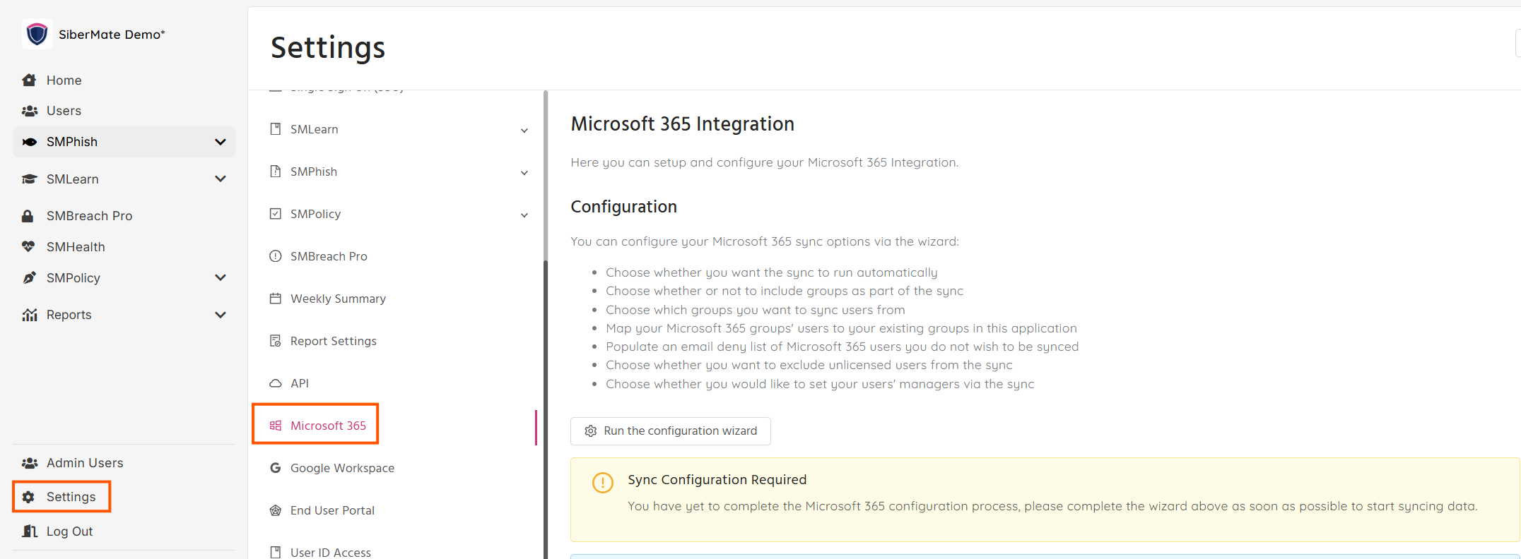Viewport: 1521px width, 559px height.
Task: Click the Google Workspace G icon
Action: pos(276,468)
